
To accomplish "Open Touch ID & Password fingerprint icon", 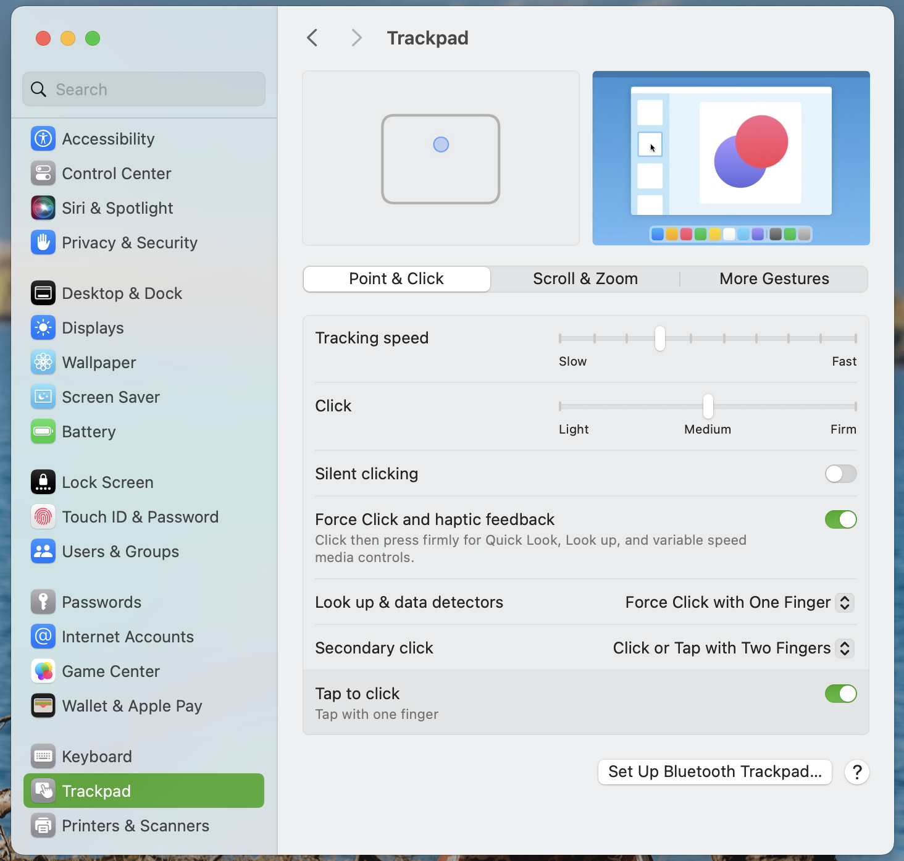I will (43, 517).
